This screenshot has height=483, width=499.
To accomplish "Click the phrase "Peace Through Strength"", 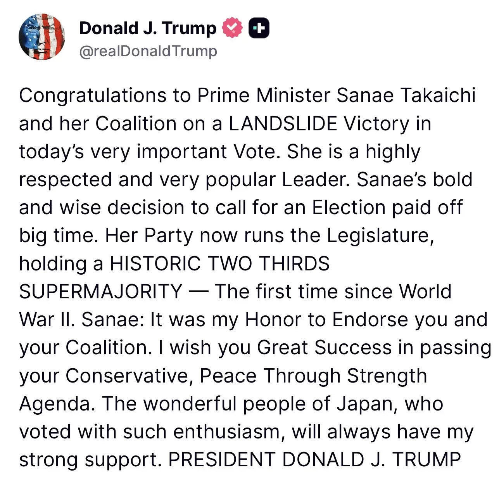I will (x=313, y=376).
